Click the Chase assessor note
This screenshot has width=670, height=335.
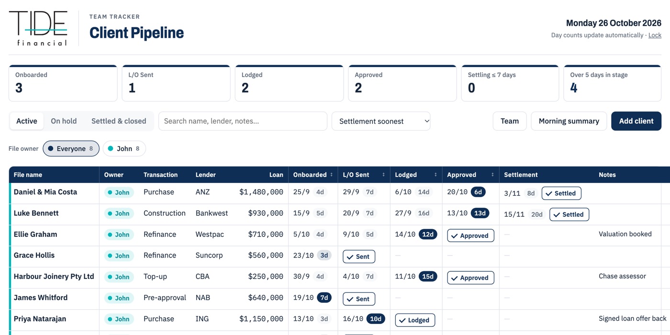(x=622, y=276)
